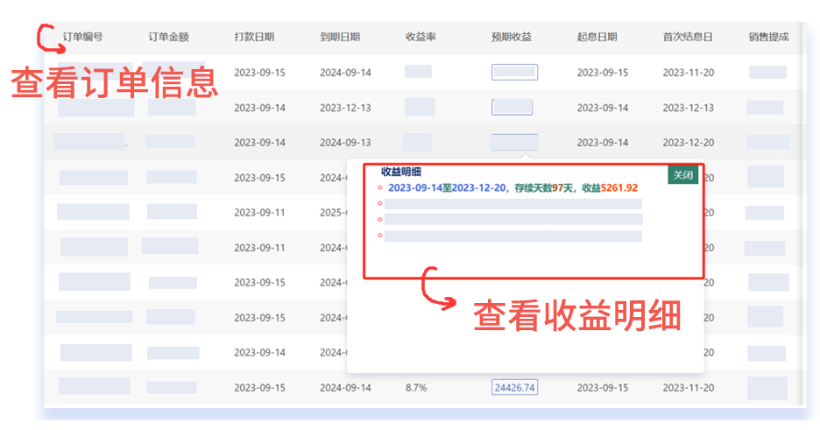Screen dimensions: 820x430
Task: Select the 存续天数97天 income detail line
Action: 512,187
